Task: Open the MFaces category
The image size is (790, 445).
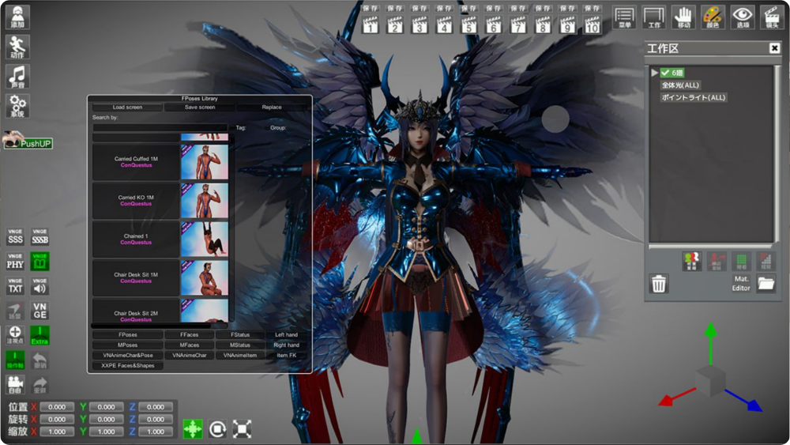Action: 190,345
